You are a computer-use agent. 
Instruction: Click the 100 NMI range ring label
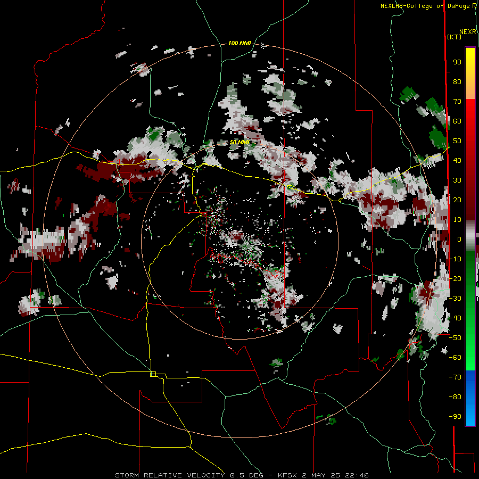tap(240, 44)
